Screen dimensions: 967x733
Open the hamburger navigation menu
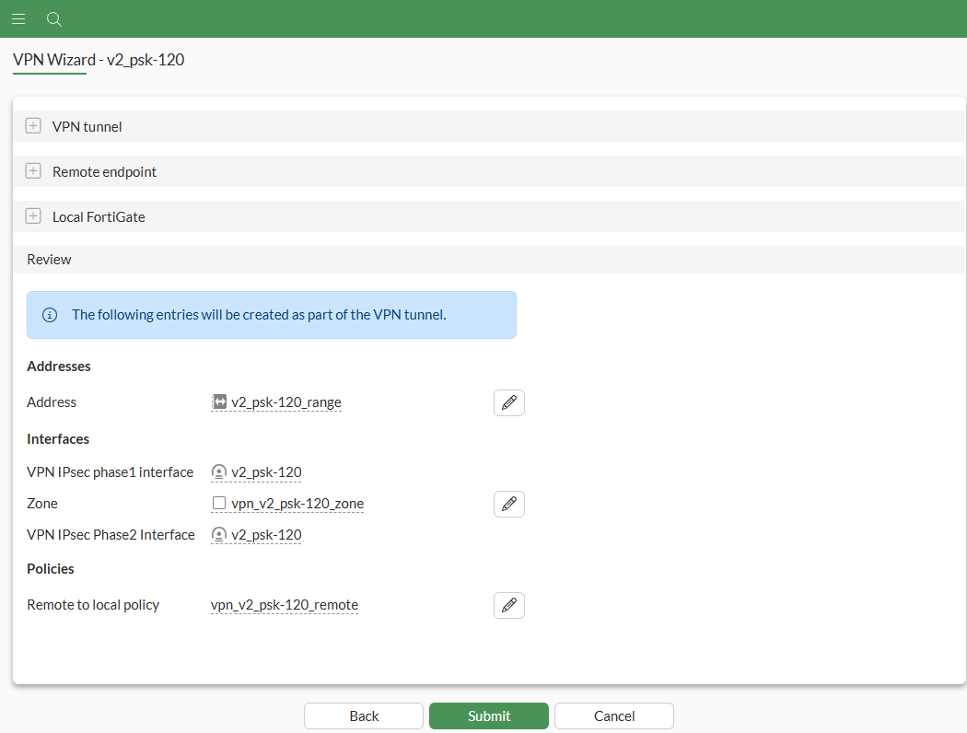tap(18, 18)
